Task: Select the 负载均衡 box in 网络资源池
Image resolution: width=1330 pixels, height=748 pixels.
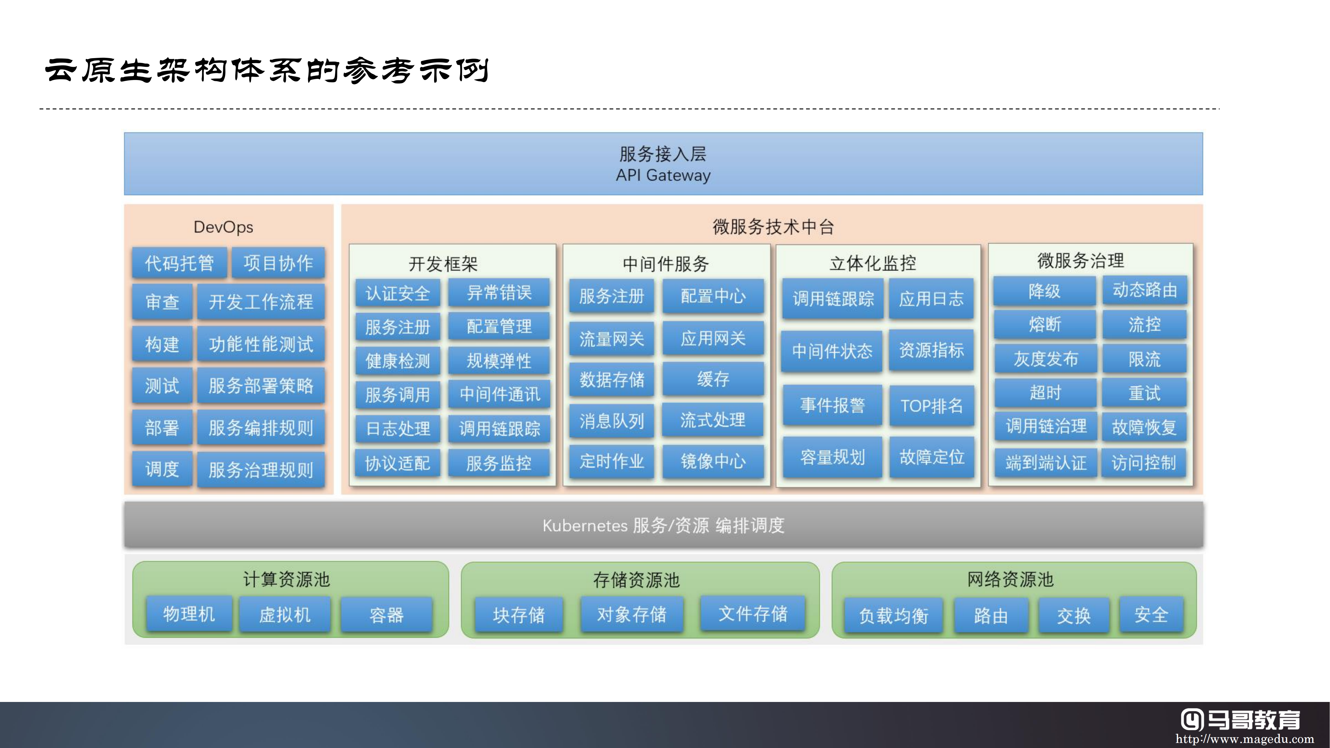Action: [893, 615]
